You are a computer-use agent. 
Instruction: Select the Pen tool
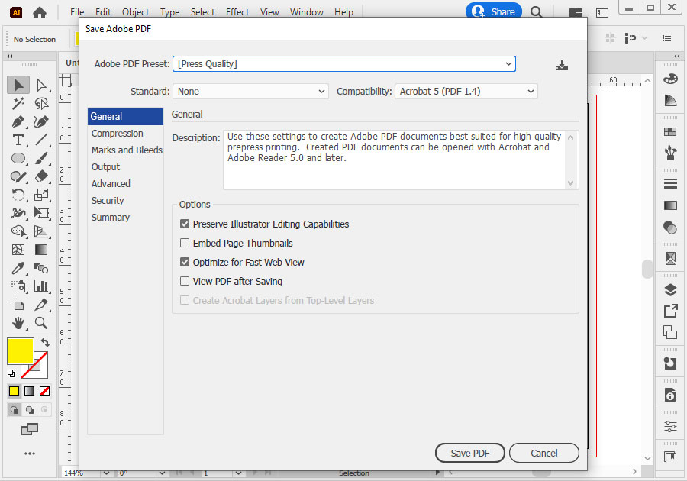pos(18,121)
